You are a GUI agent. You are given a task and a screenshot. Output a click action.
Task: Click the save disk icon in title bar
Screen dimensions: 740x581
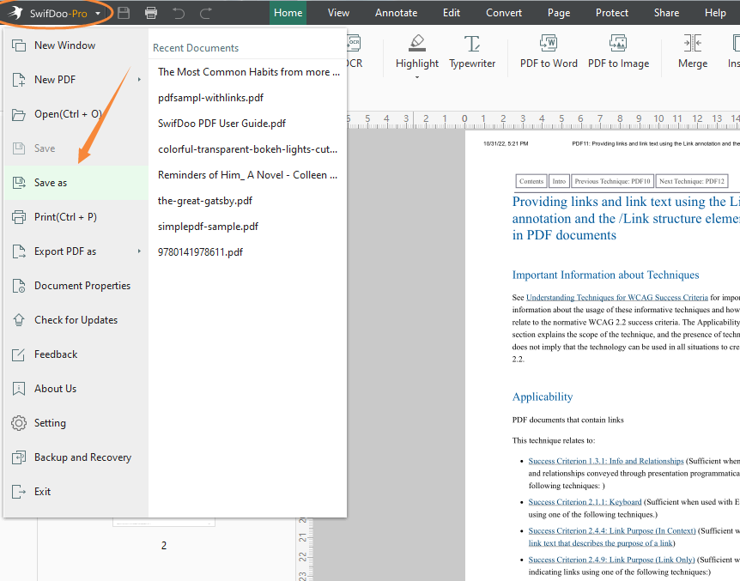point(124,13)
